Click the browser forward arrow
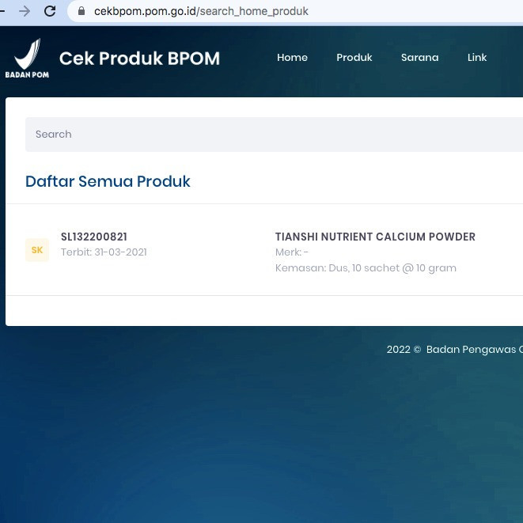The width and height of the screenshot is (523, 523). [25, 11]
